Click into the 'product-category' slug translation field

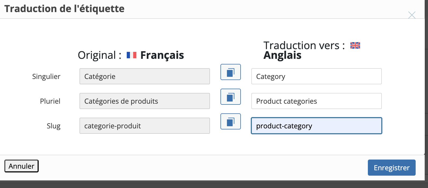[x=316, y=126]
